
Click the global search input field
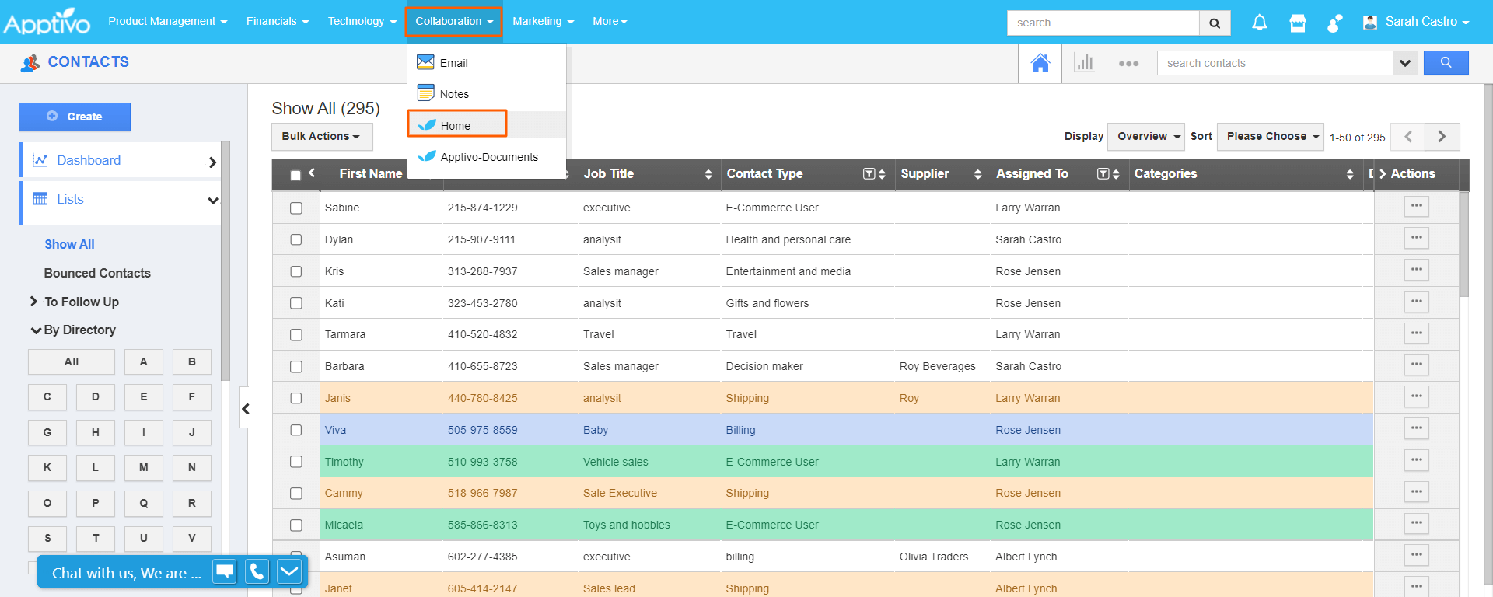[1103, 23]
